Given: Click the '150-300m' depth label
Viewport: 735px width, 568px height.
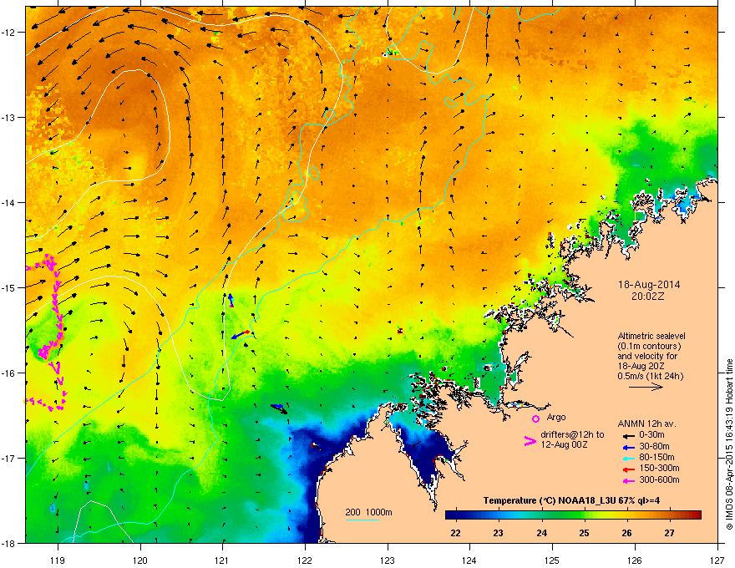Looking at the screenshot, I should pyautogui.click(x=659, y=468).
